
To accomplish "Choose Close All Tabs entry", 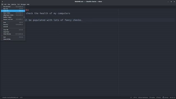I will [x=13, y=39].
